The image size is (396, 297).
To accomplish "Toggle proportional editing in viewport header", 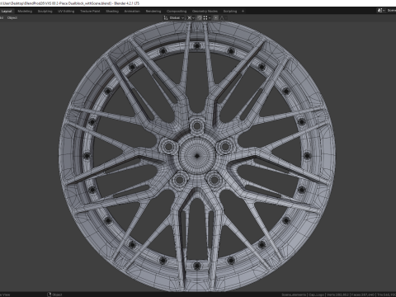I will (216, 18).
